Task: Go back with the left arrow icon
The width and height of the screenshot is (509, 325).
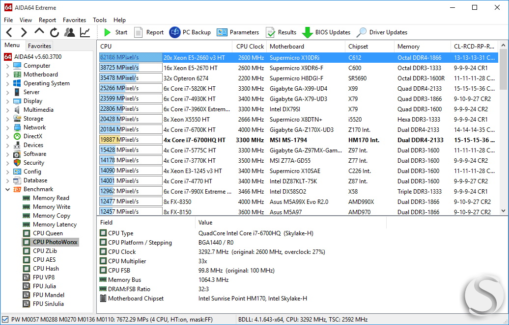Action: pos(9,32)
